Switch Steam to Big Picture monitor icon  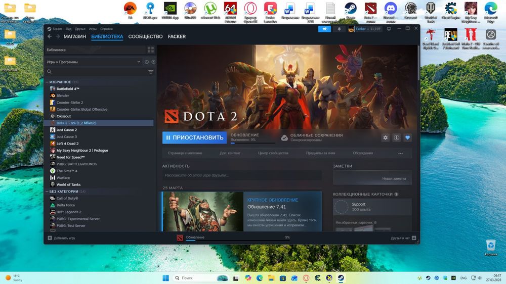pos(389,29)
